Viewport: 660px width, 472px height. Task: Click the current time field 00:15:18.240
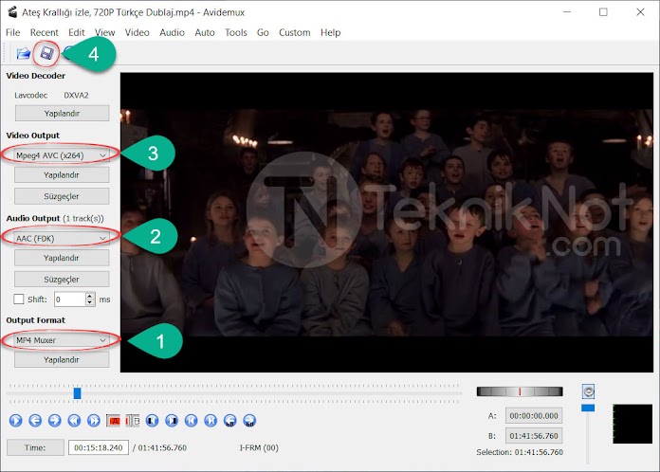[x=99, y=447]
